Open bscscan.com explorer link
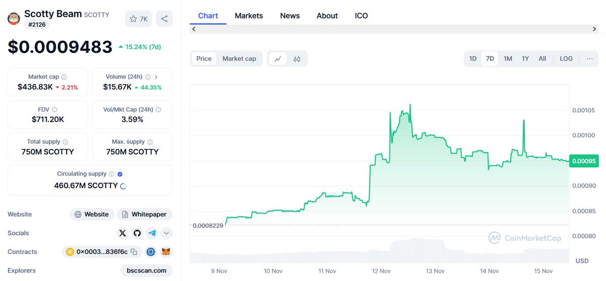 (146, 270)
